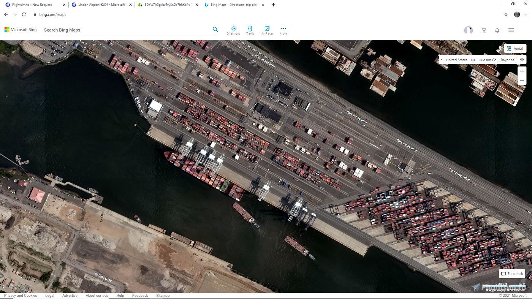Open the Directions panel
532x299 pixels.
(x=233, y=30)
